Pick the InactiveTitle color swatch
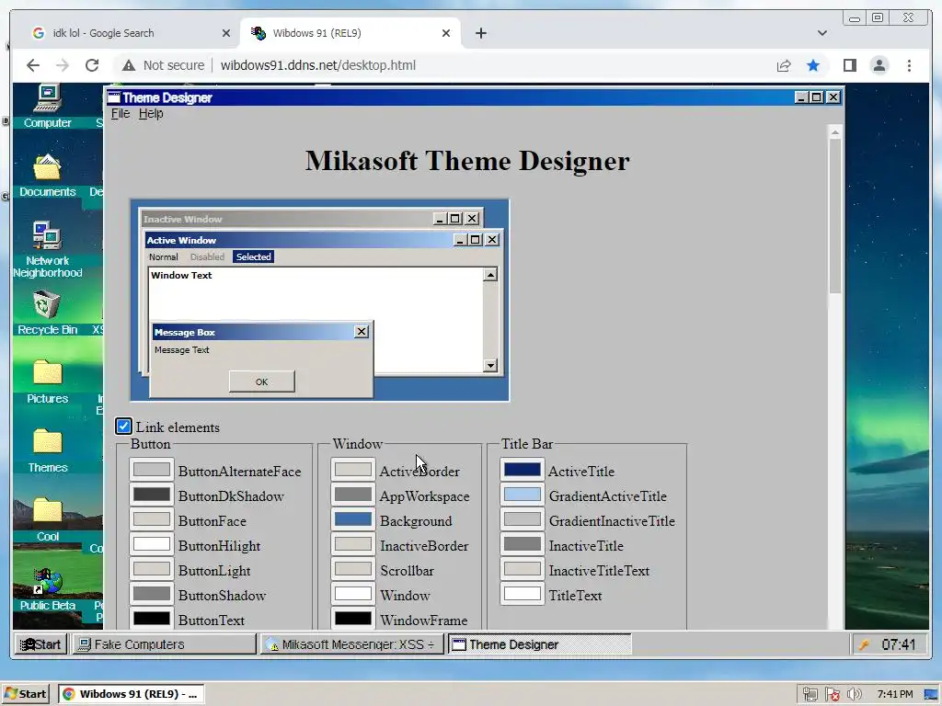This screenshot has width=942, height=706. coord(523,544)
